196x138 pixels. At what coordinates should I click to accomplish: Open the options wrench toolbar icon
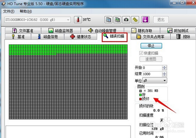point(135,20)
